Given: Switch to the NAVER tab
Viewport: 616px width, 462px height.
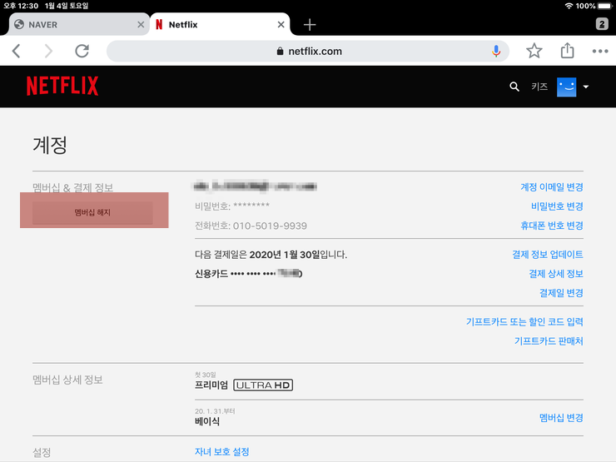Looking at the screenshot, I should 78,24.
